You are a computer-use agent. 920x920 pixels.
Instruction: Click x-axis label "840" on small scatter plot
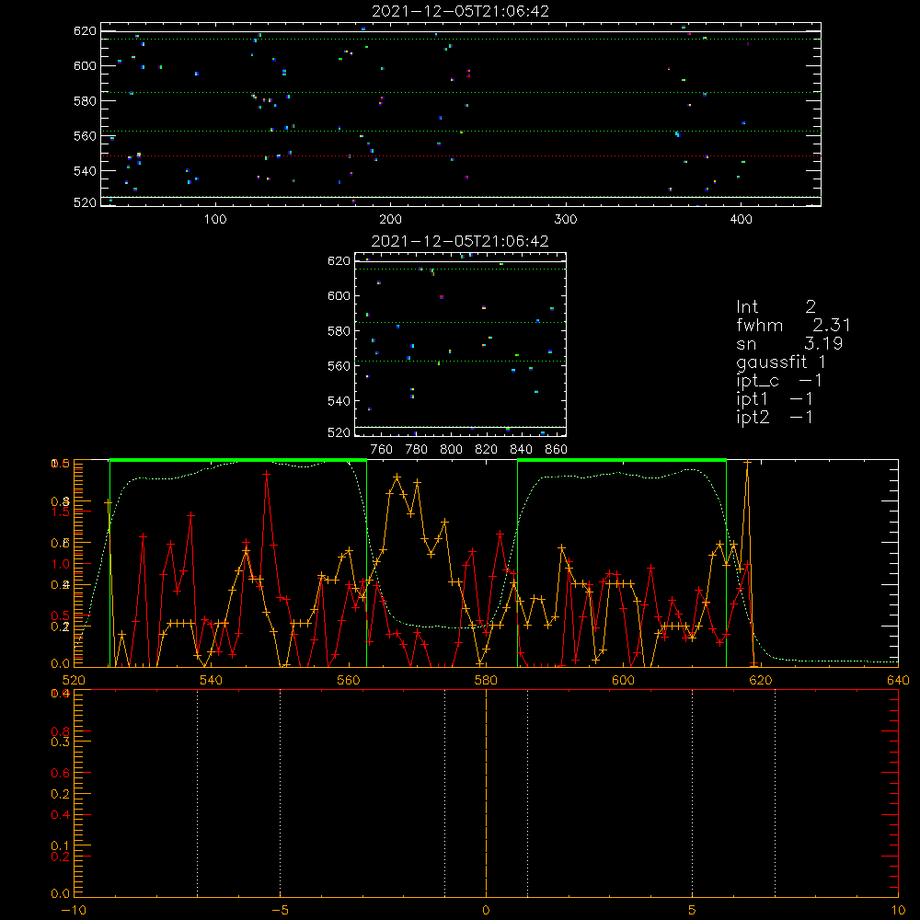tap(521, 450)
